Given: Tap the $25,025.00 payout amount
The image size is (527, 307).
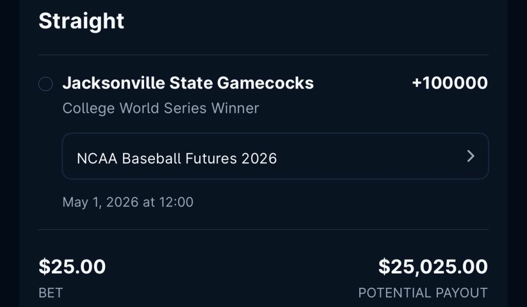Looking at the screenshot, I should point(433,267).
